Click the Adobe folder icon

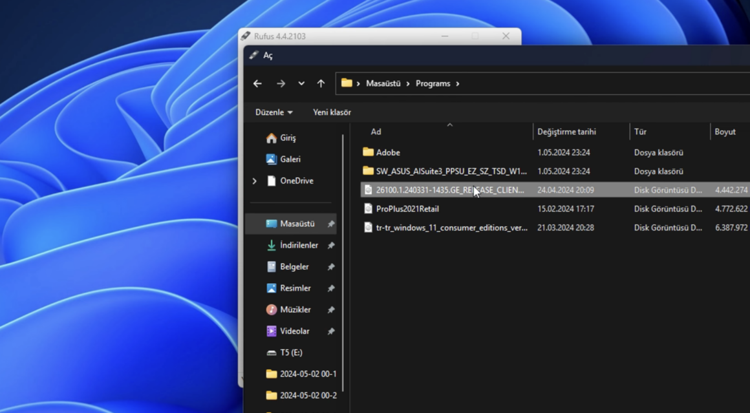(x=368, y=152)
